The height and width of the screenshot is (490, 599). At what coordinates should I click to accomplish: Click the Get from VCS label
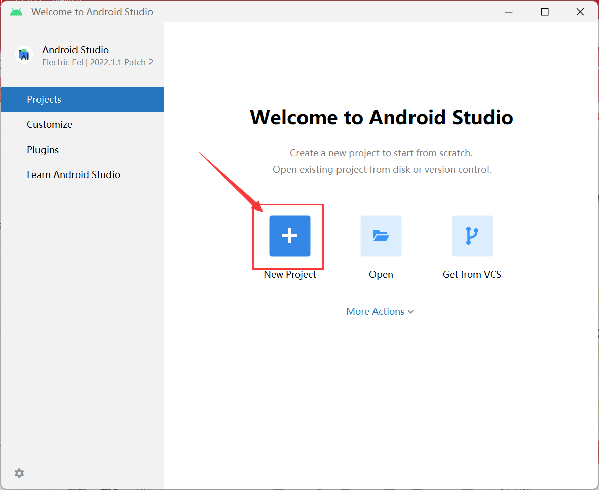(x=472, y=274)
